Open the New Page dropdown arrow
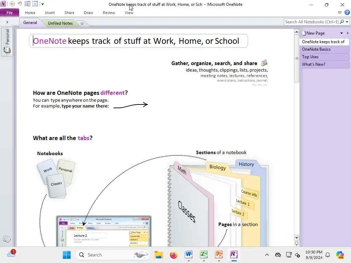This screenshot has height=263, width=351. (x=342, y=33)
